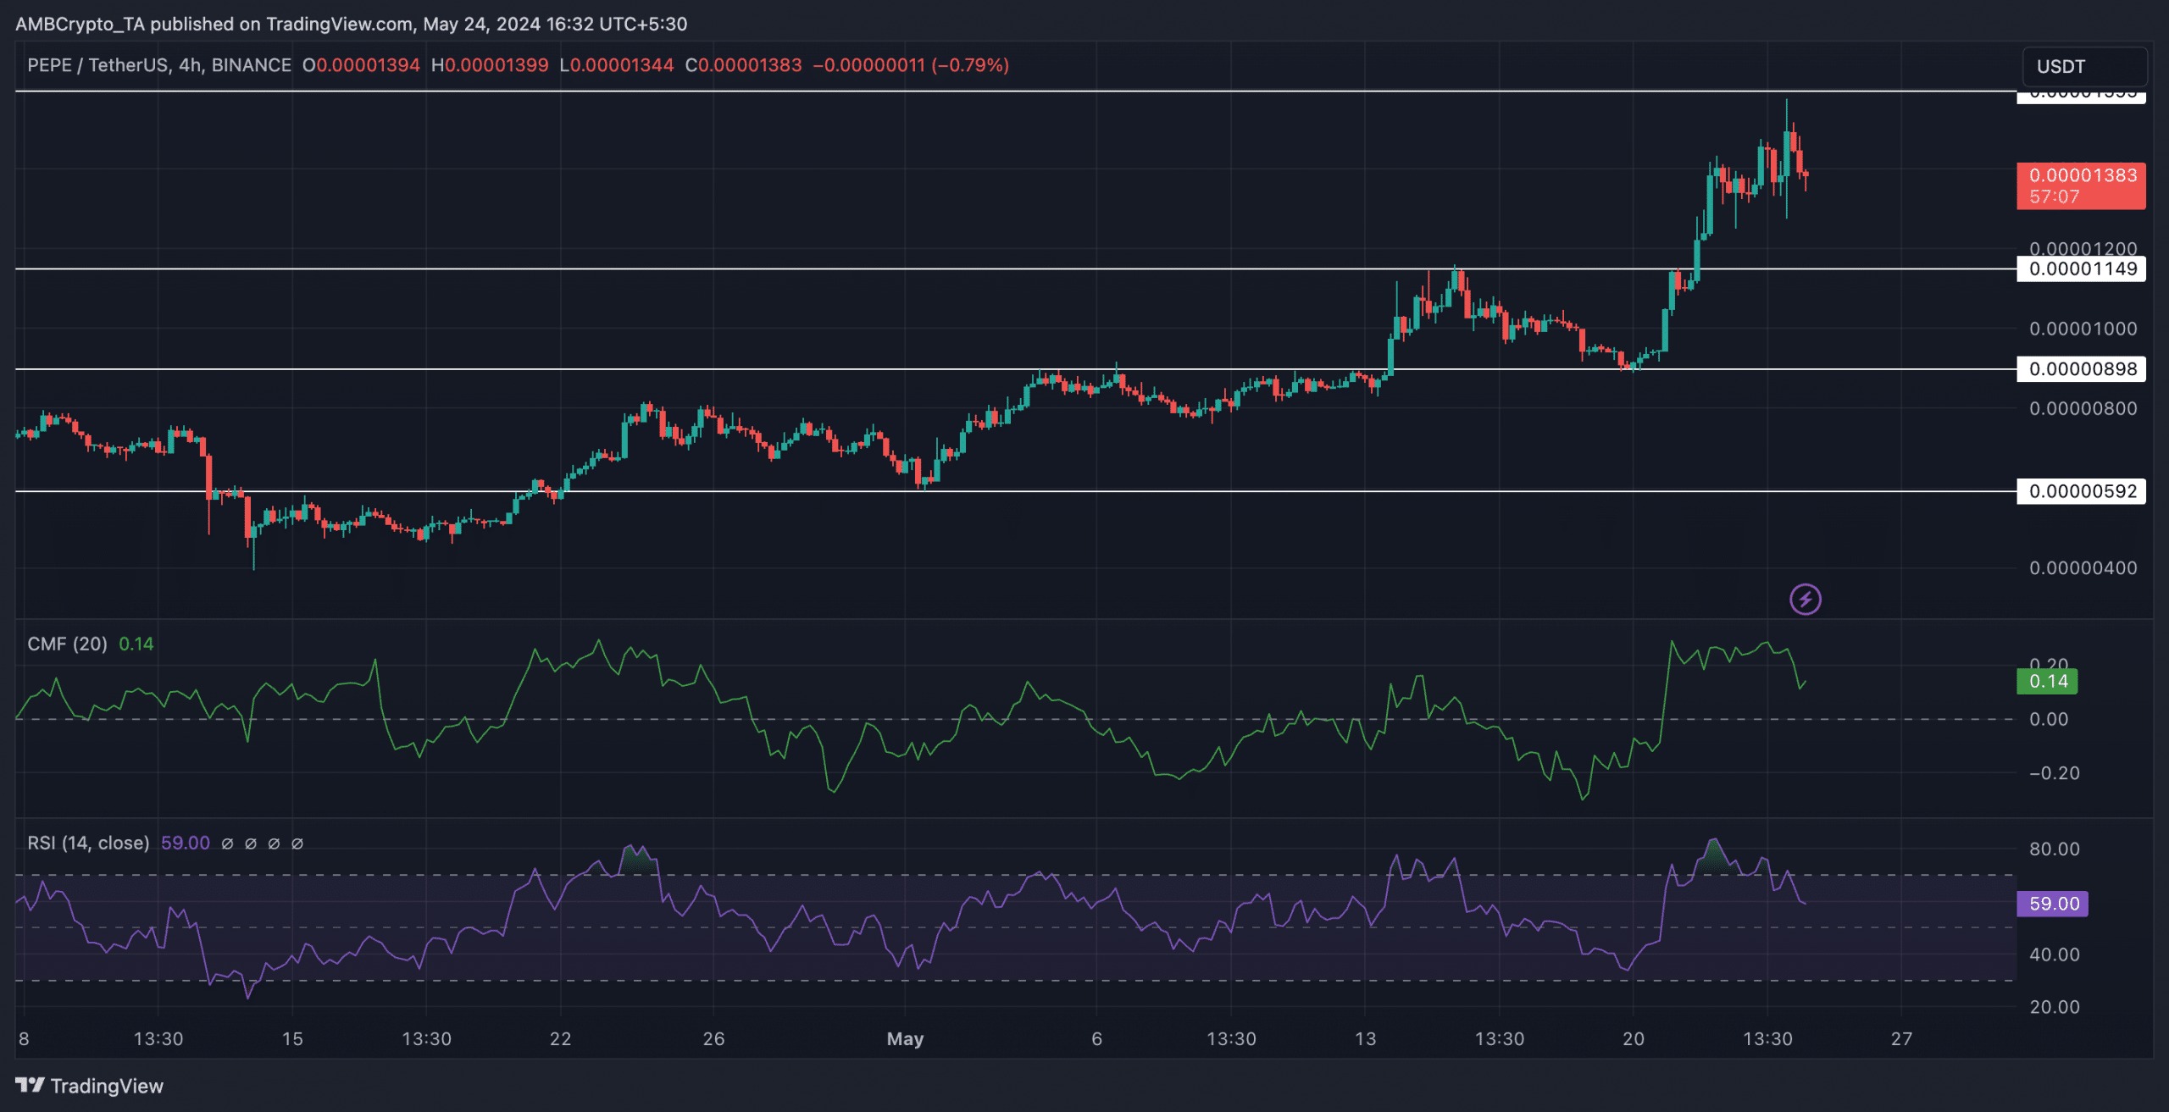Click the RSI 59.00 reading beside its title
This screenshot has height=1112, width=2169.
[186, 843]
